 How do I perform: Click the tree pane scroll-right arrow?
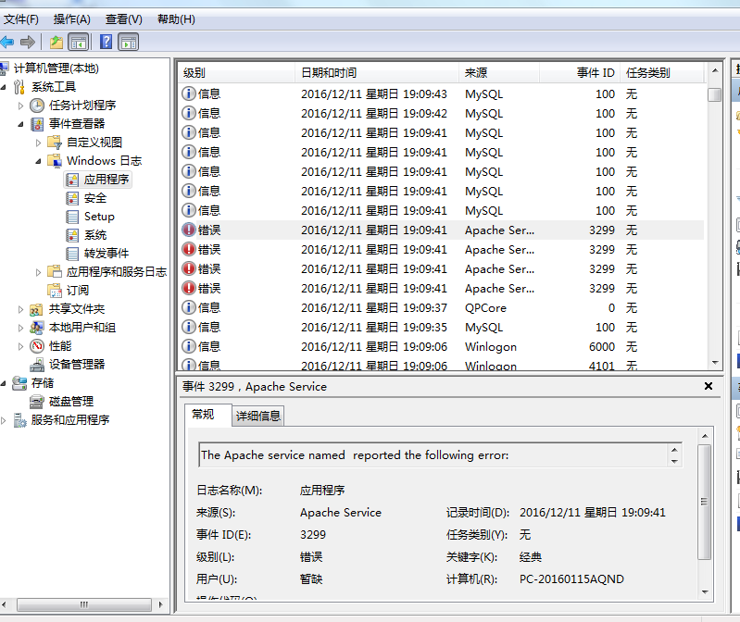[160, 604]
